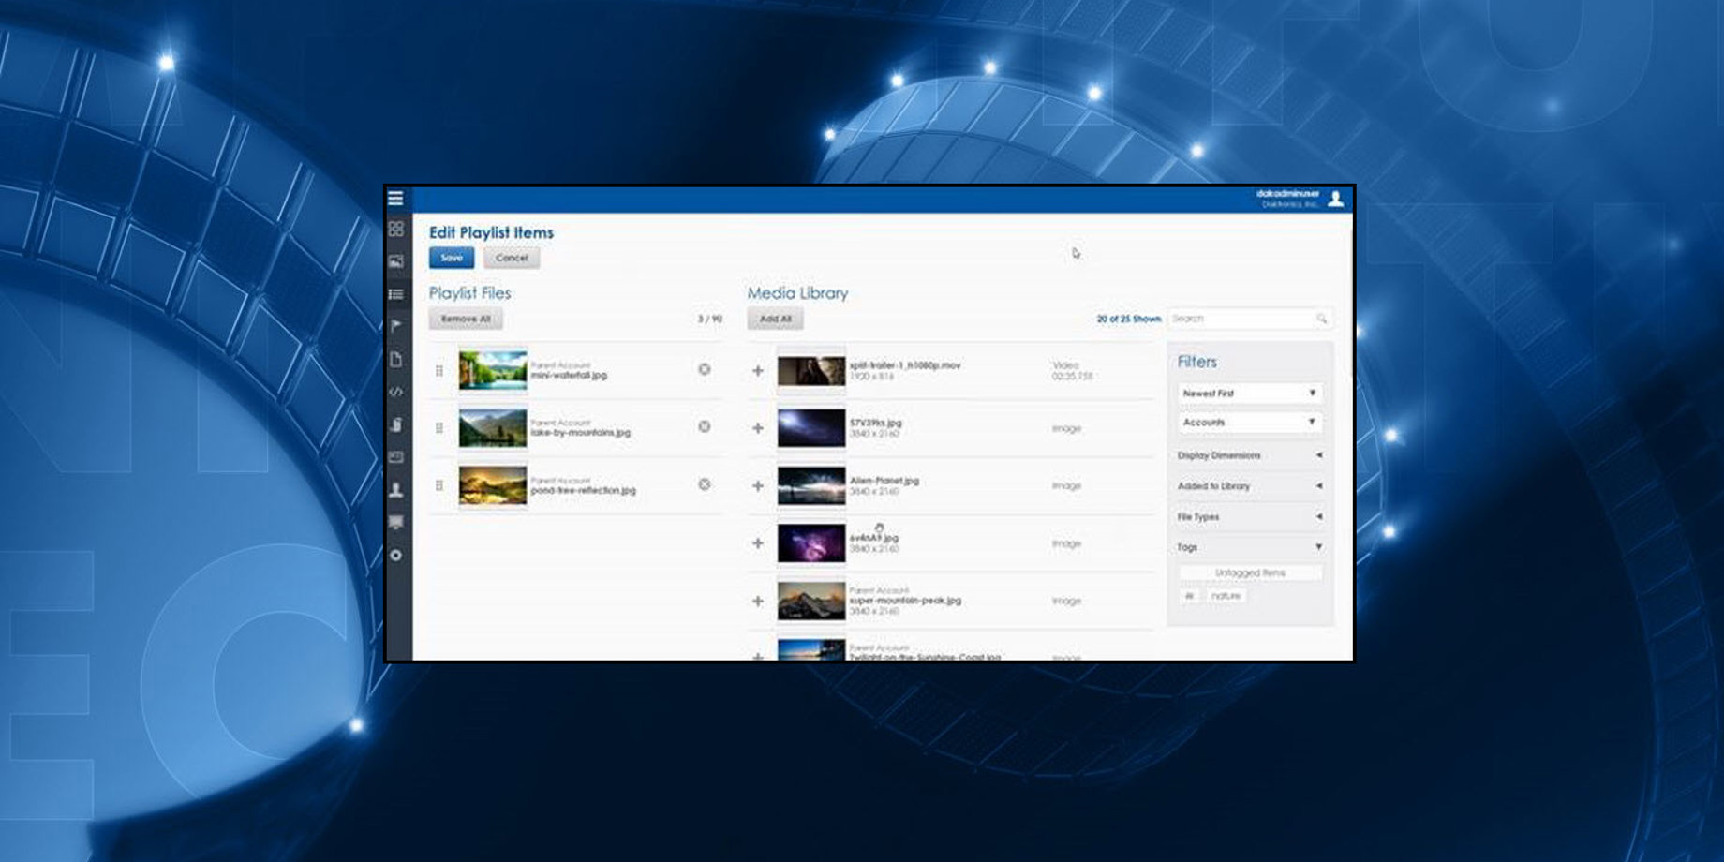1724x862 pixels.
Task: Remove mini-waterfall.jpg from the playlist
Action: (x=705, y=370)
